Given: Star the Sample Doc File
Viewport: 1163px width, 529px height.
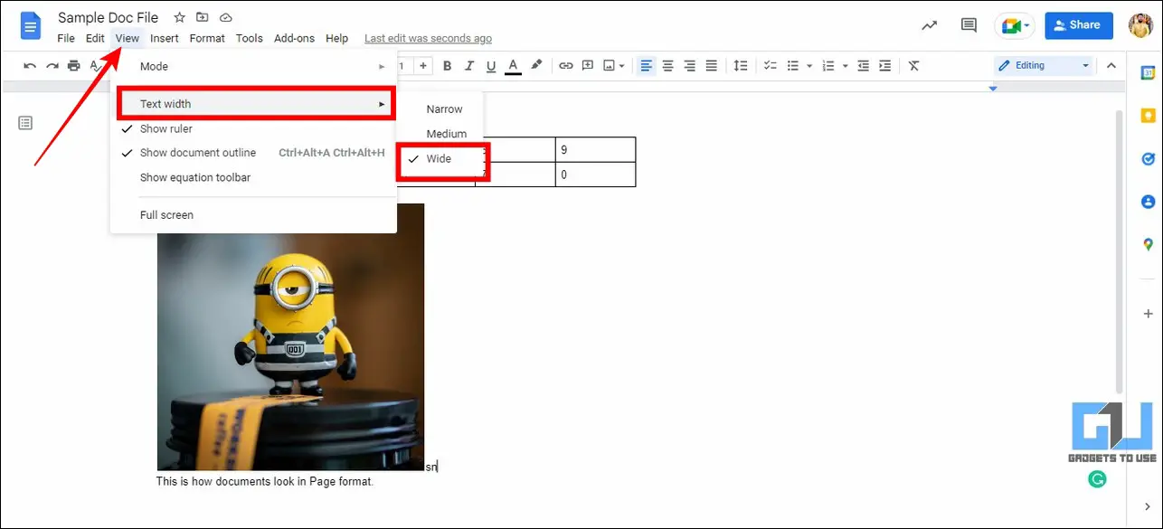Looking at the screenshot, I should pyautogui.click(x=179, y=17).
